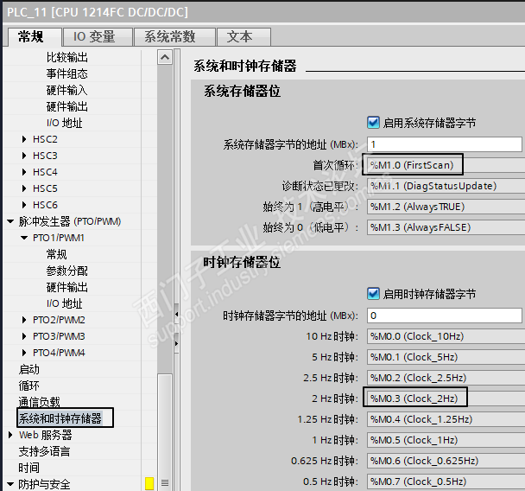Image resolution: width=525 pixels, height=491 pixels.
Task: Select 循环 in the tree
Action: 29,386
